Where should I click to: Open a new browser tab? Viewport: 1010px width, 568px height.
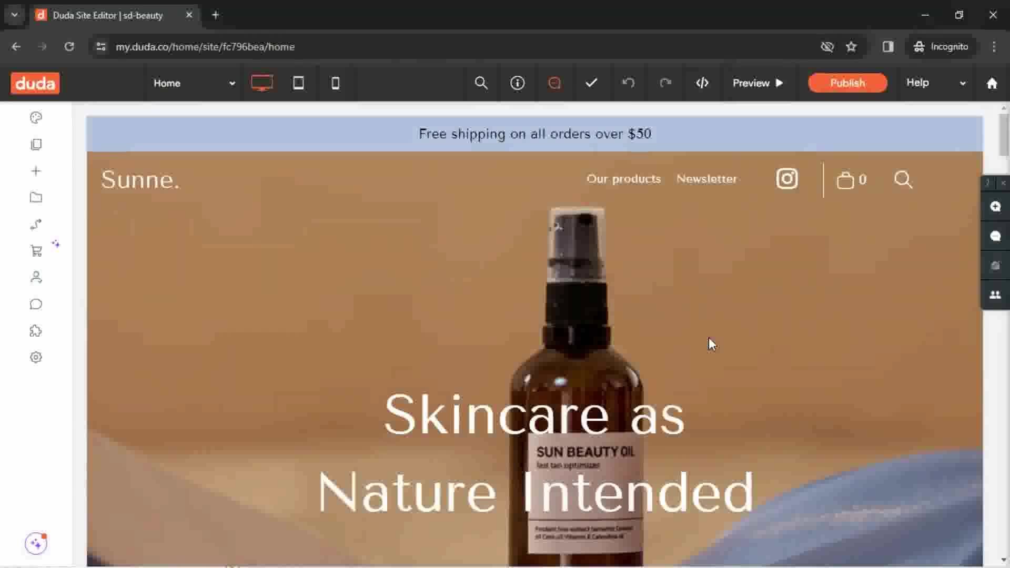tap(215, 15)
